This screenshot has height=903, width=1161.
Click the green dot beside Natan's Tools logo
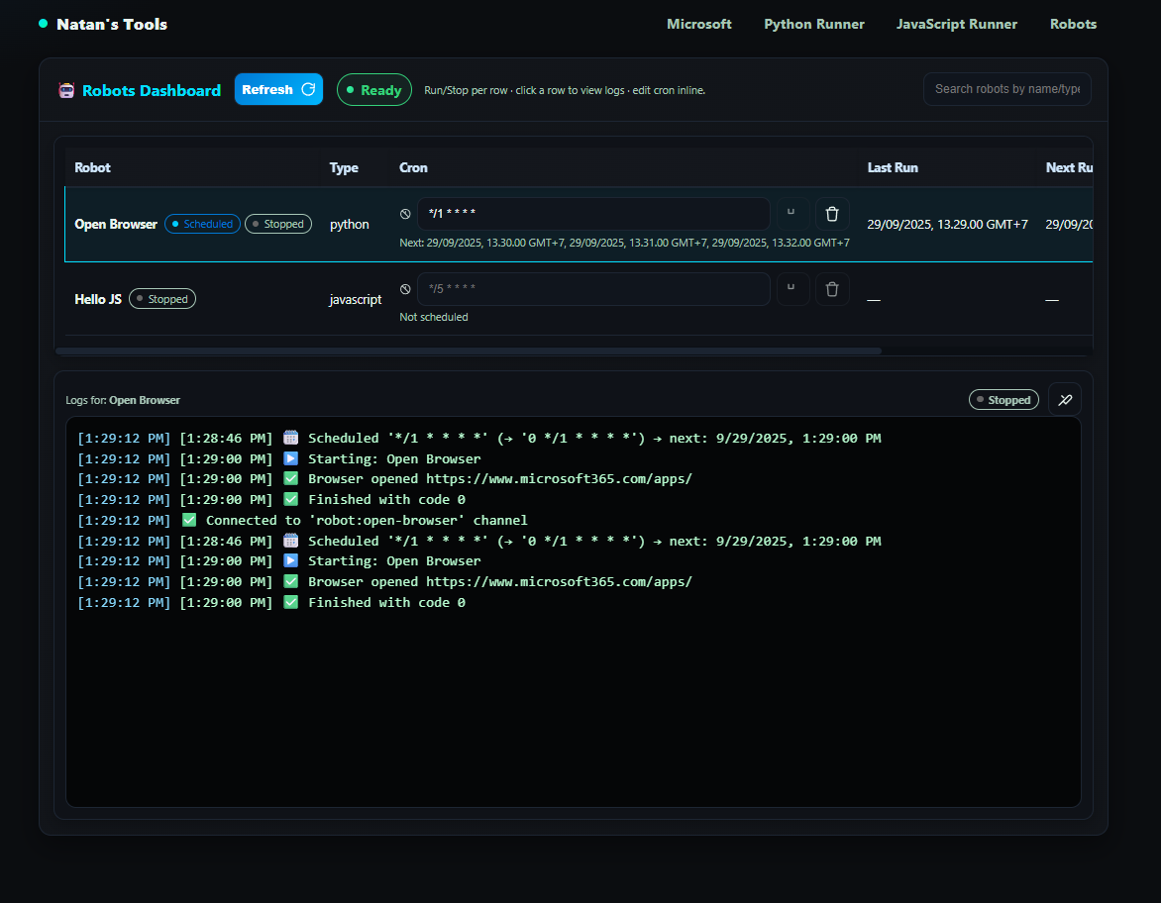pyautogui.click(x=42, y=22)
